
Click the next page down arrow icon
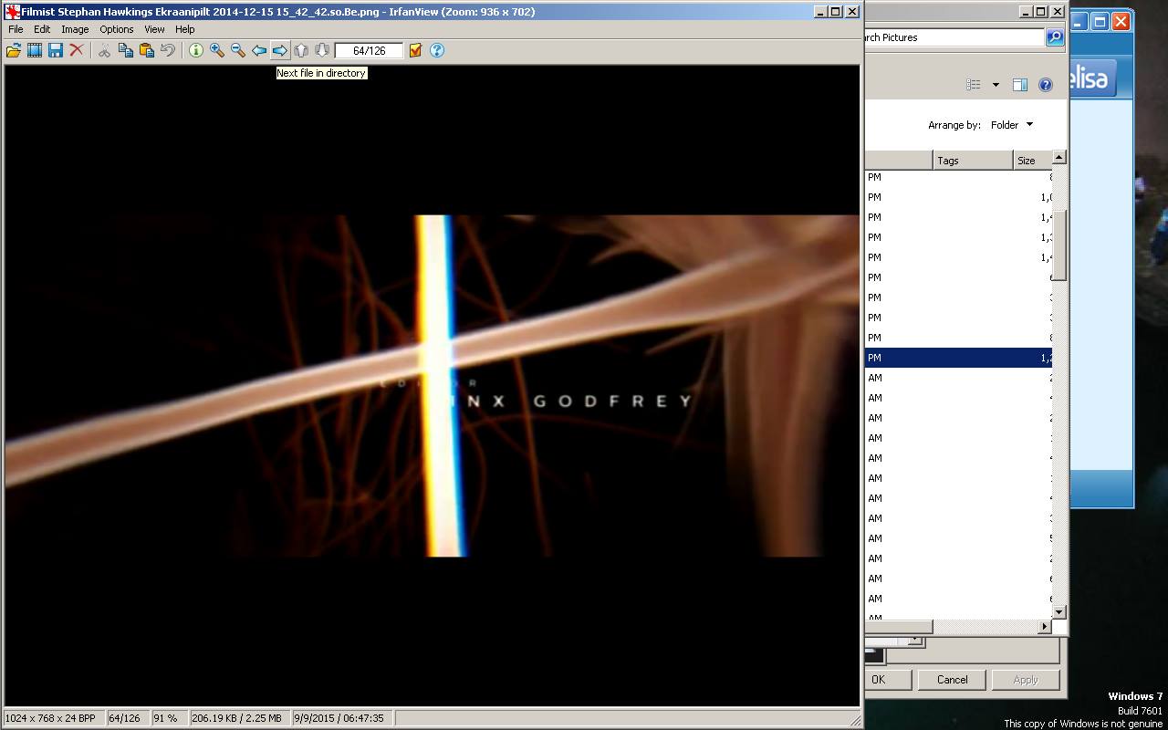(x=322, y=50)
